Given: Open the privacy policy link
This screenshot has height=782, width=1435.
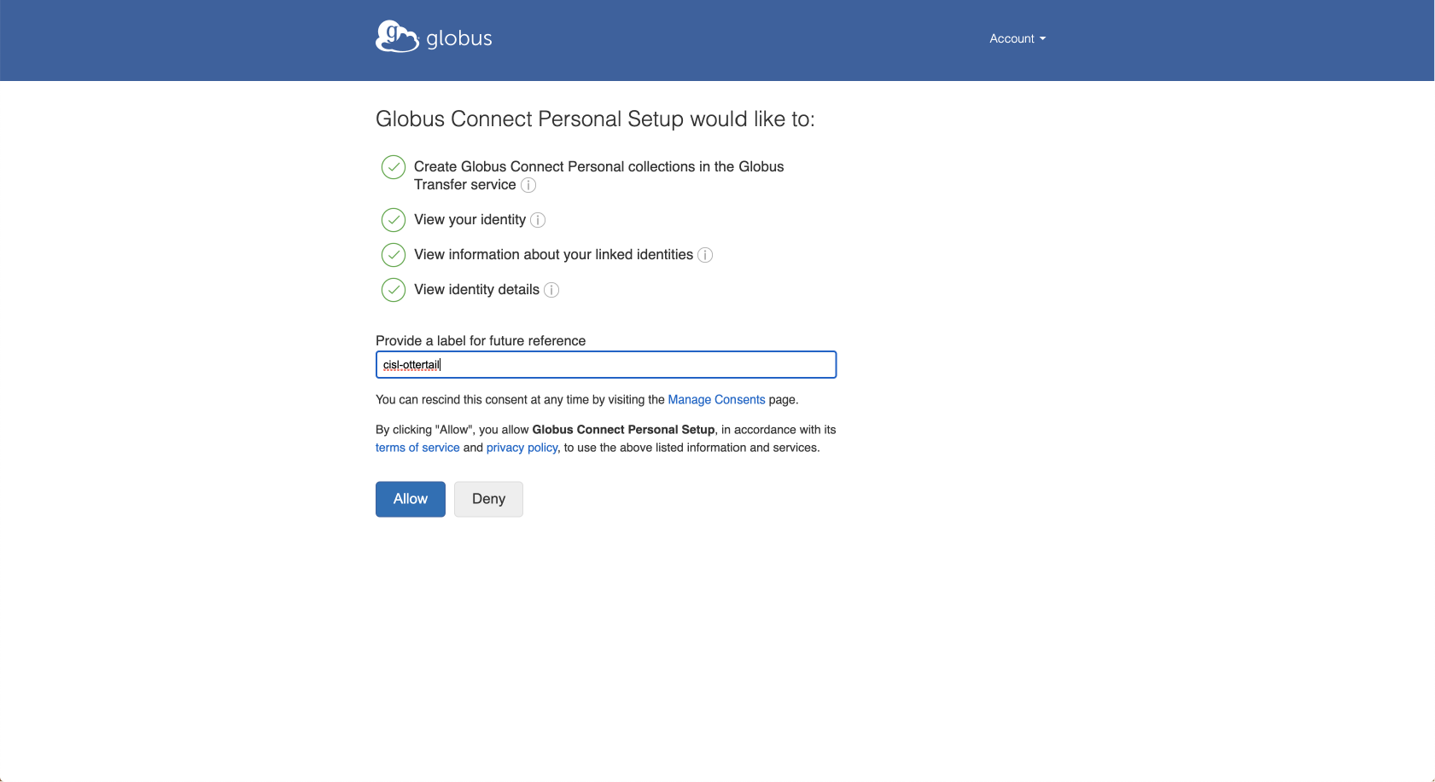Looking at the screenshot, I should pos(522,448).
